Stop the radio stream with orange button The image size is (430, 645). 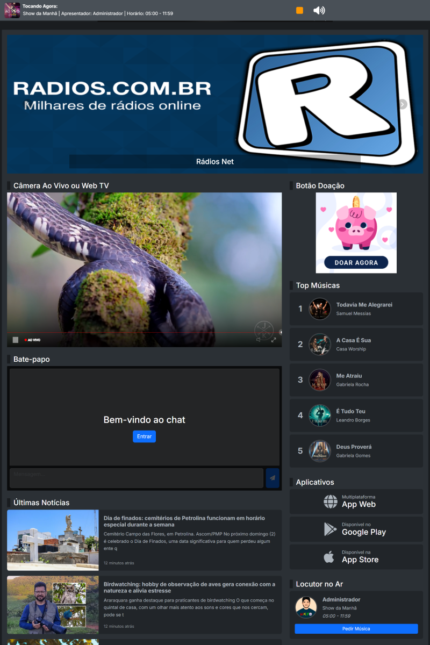[299, 10]
